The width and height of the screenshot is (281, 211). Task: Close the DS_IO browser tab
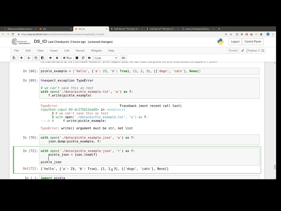coord(107,29)
